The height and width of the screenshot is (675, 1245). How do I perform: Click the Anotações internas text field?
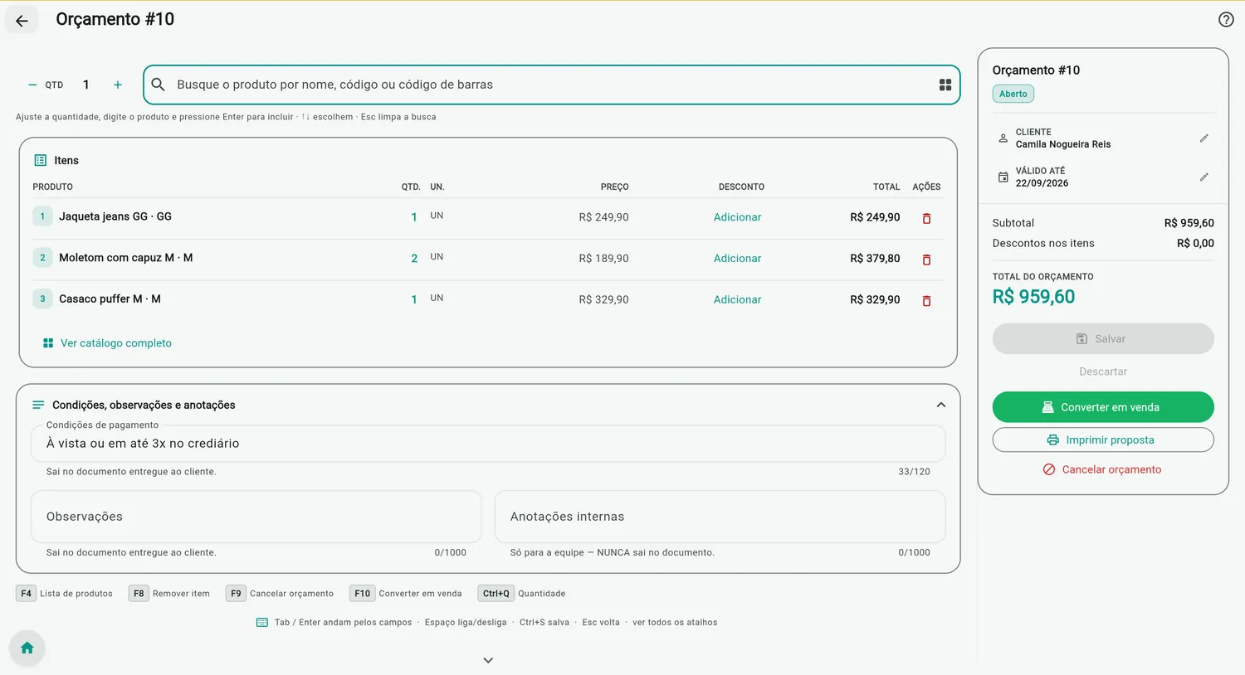(720, 517)
